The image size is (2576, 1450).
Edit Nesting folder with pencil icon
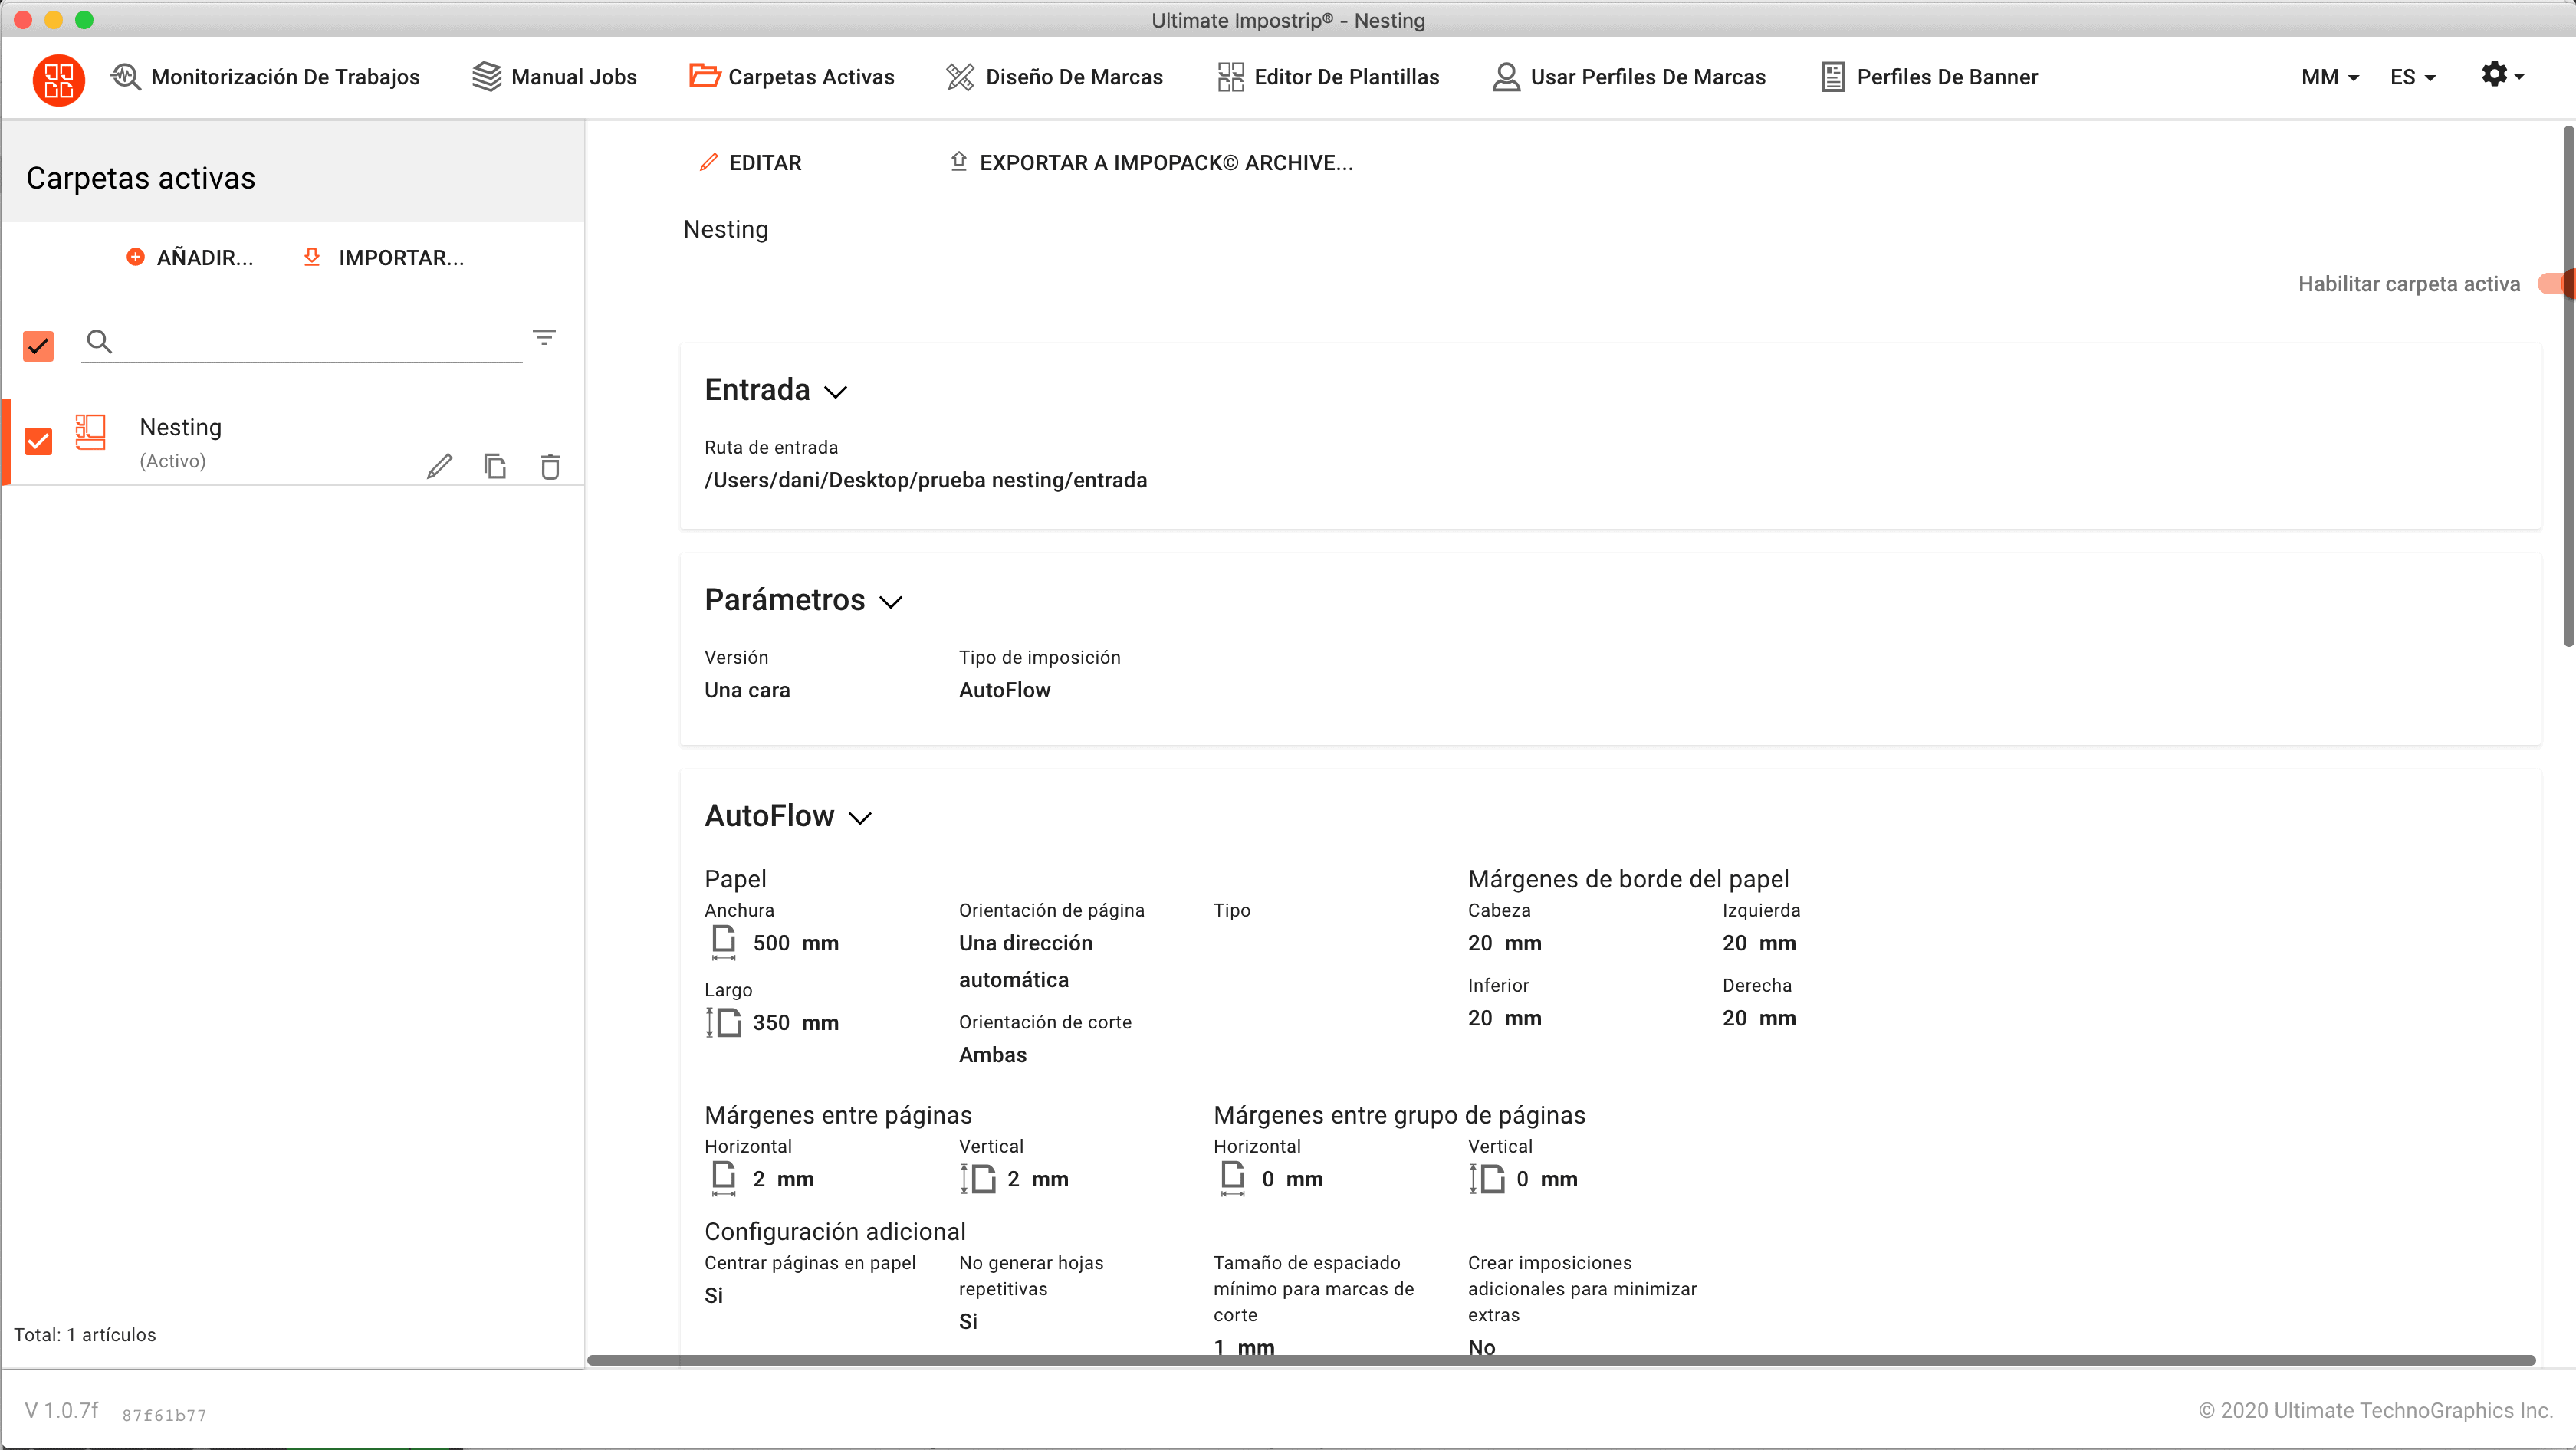[x=439, y=466]
